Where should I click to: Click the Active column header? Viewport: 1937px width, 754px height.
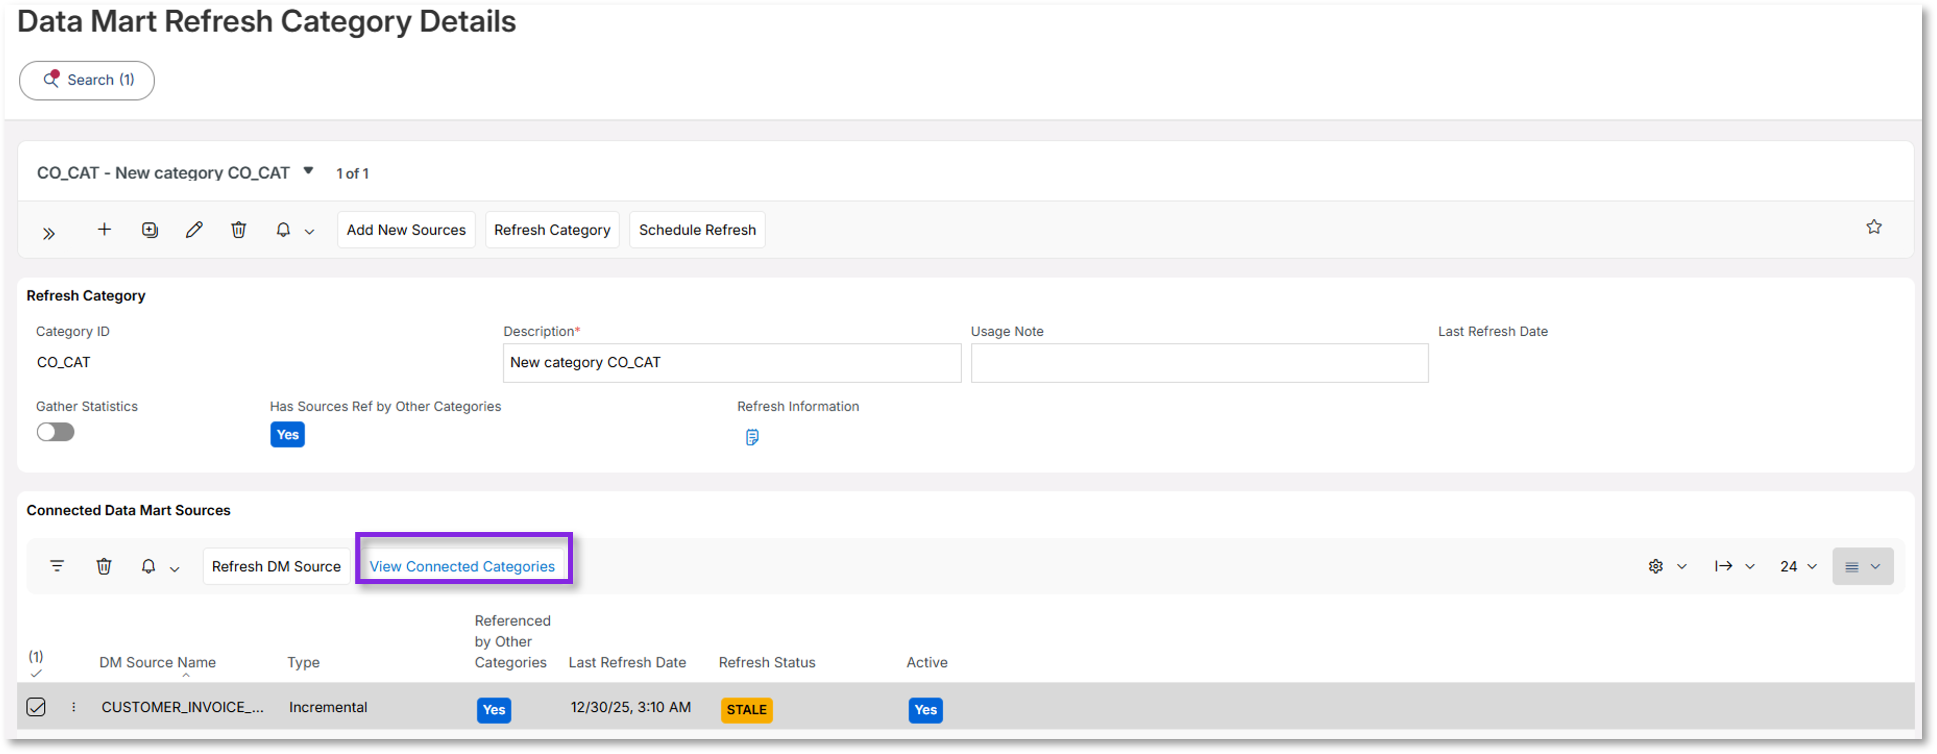[927, 663]
